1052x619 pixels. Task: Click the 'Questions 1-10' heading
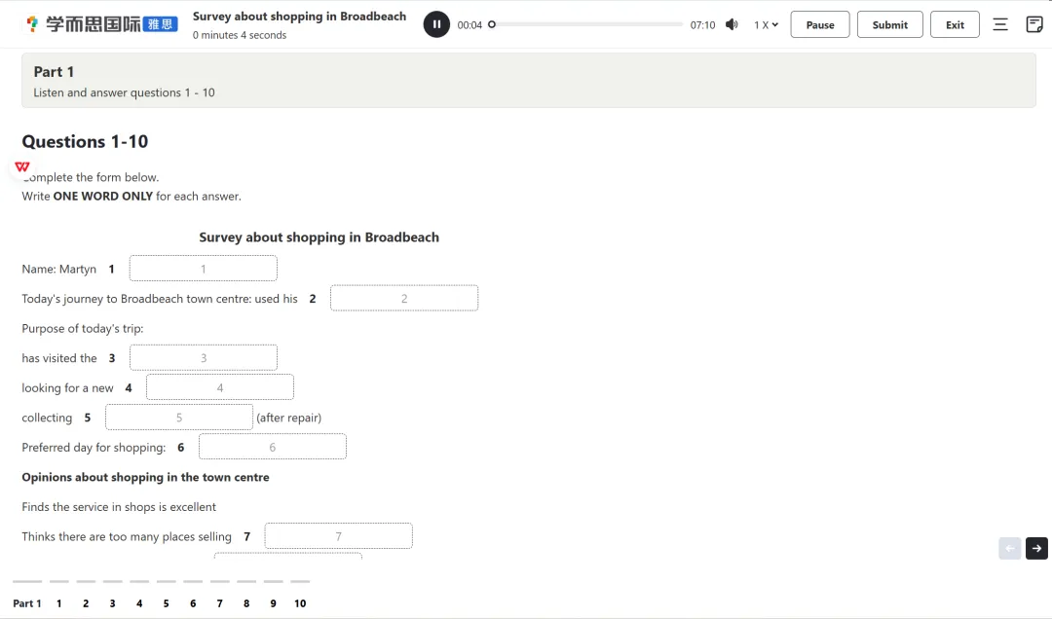(85, 141)
